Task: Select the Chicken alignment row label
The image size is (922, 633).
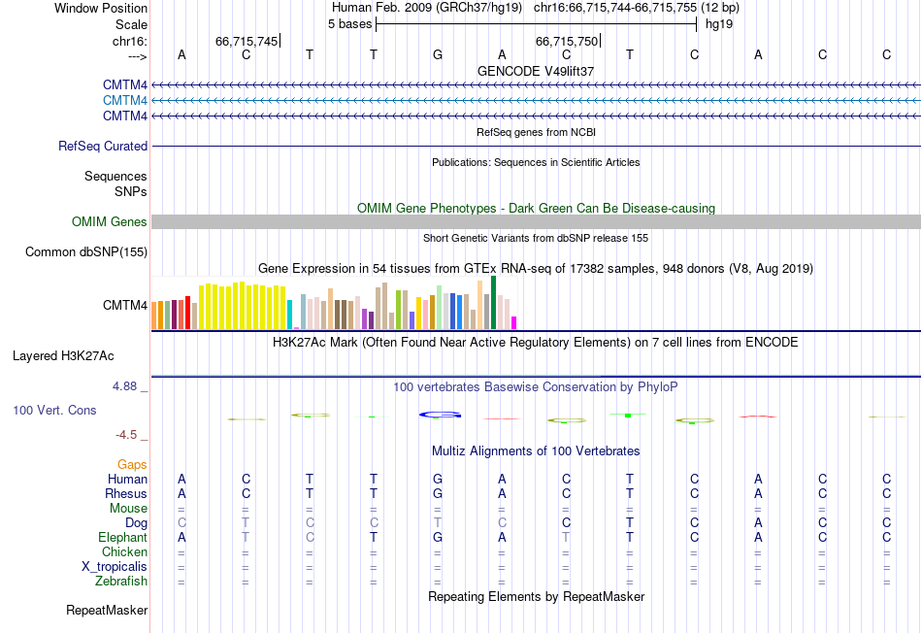Action: coord(124,551)
